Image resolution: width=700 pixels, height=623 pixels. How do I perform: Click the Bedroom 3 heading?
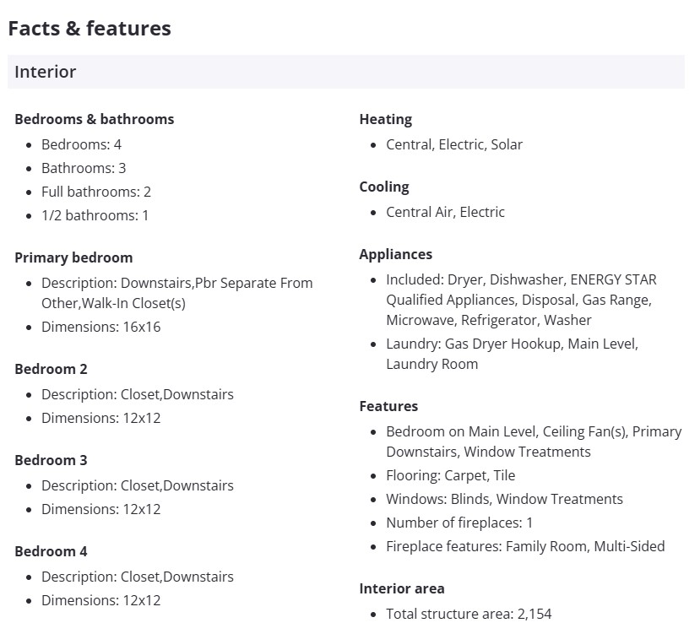tap(51, 460)
